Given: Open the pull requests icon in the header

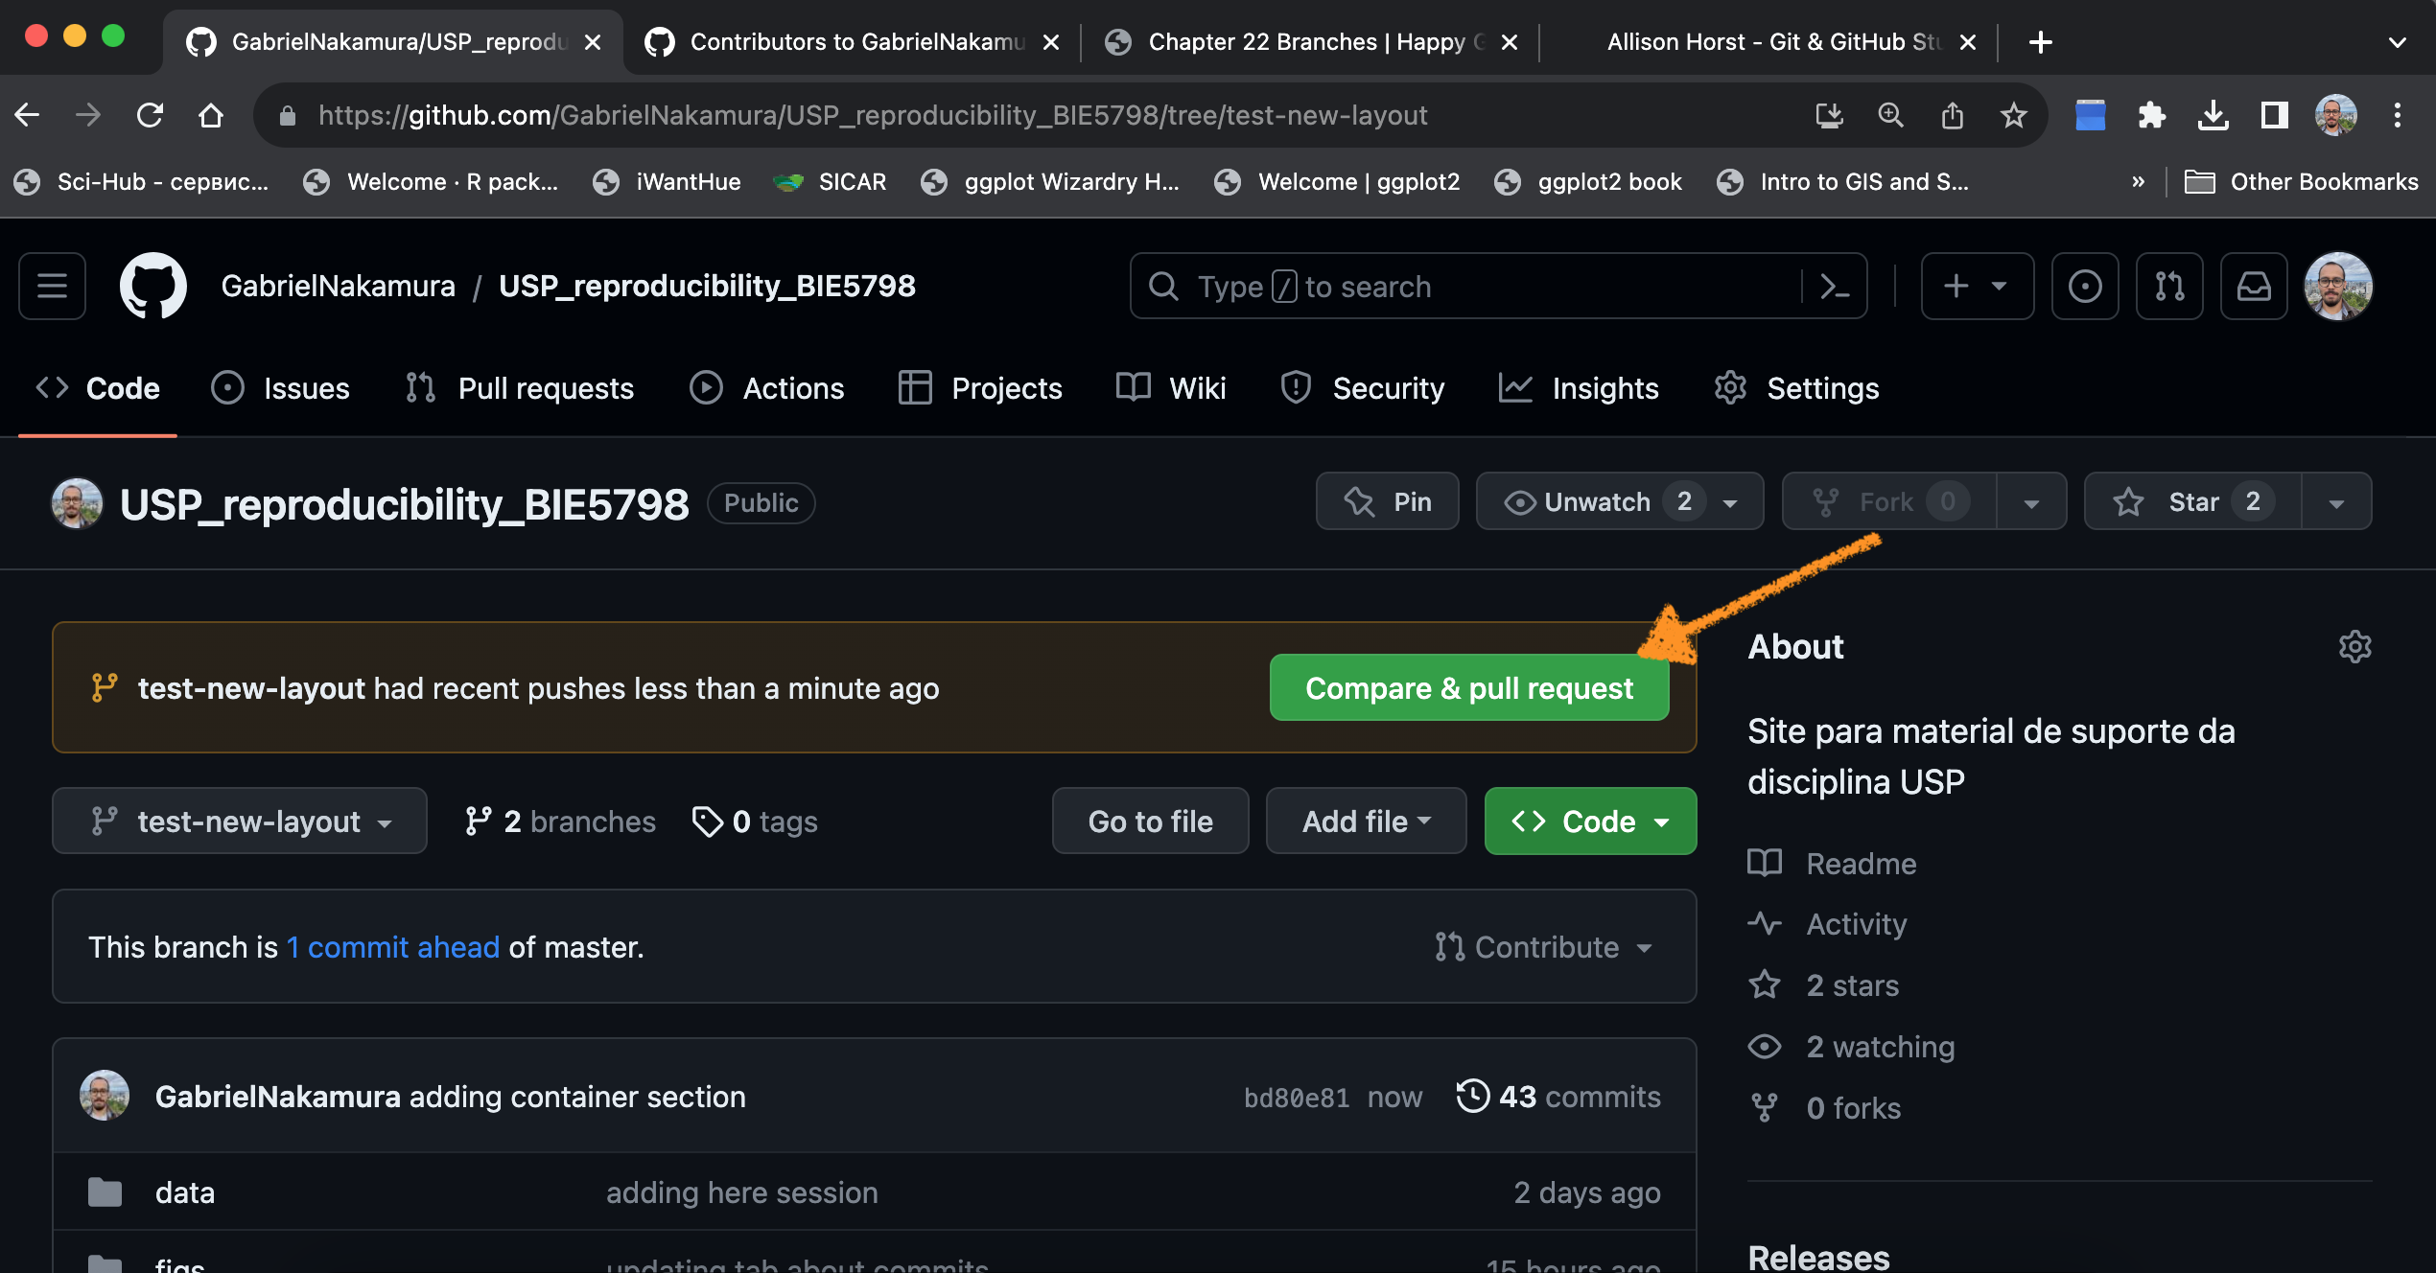Looking at the screenshot, I should 2169,286.
